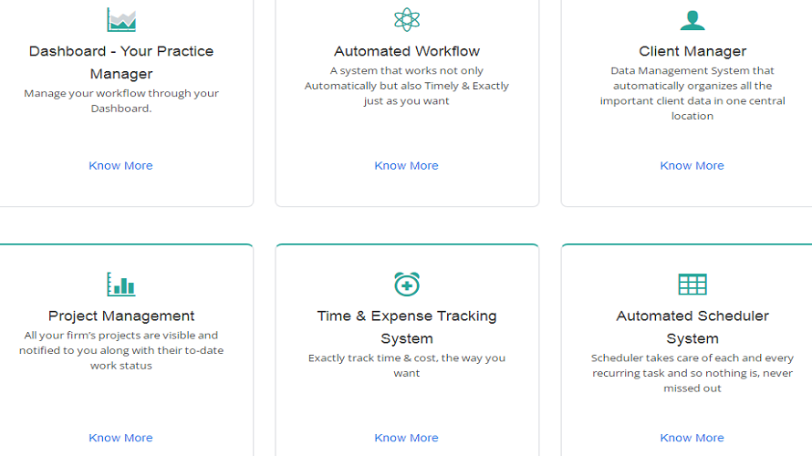Screen dimensions: 812x456
Task: Click the Dashboard area chart icon
Action: [x=121, y=19]
